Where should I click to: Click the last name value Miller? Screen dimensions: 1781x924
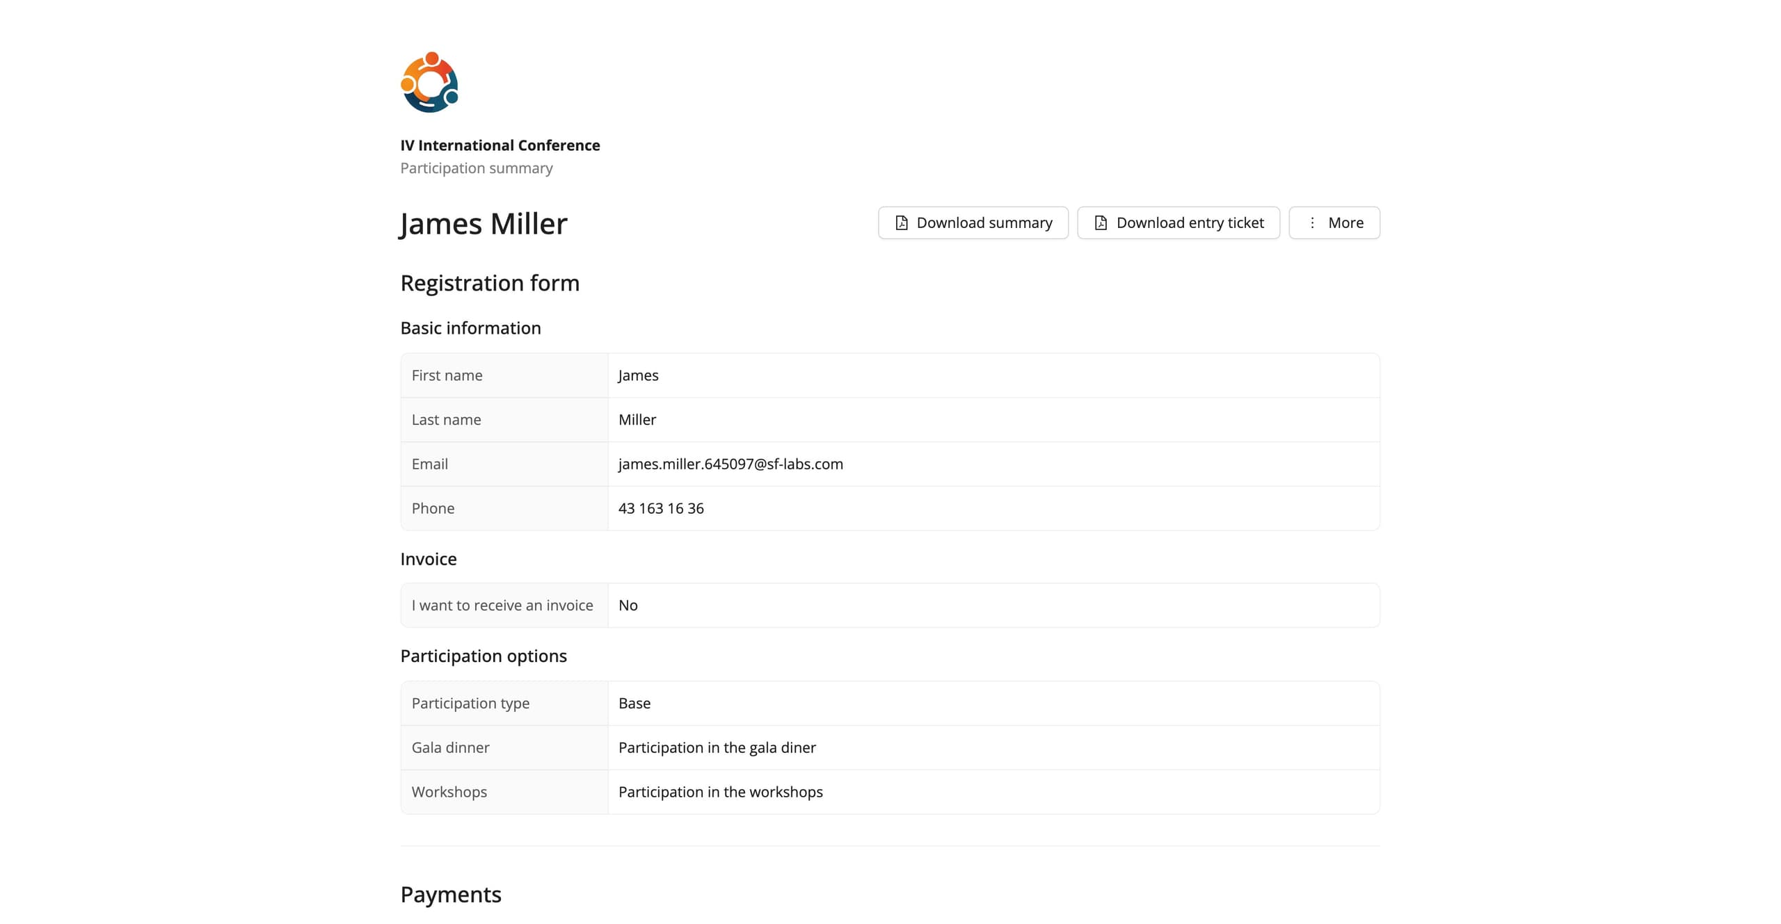(637, 420)
